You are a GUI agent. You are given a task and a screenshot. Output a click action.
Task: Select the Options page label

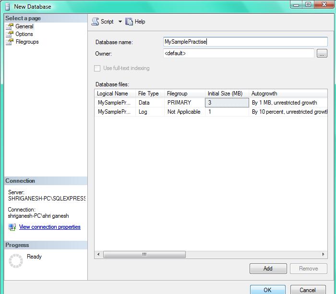[24, 34]
